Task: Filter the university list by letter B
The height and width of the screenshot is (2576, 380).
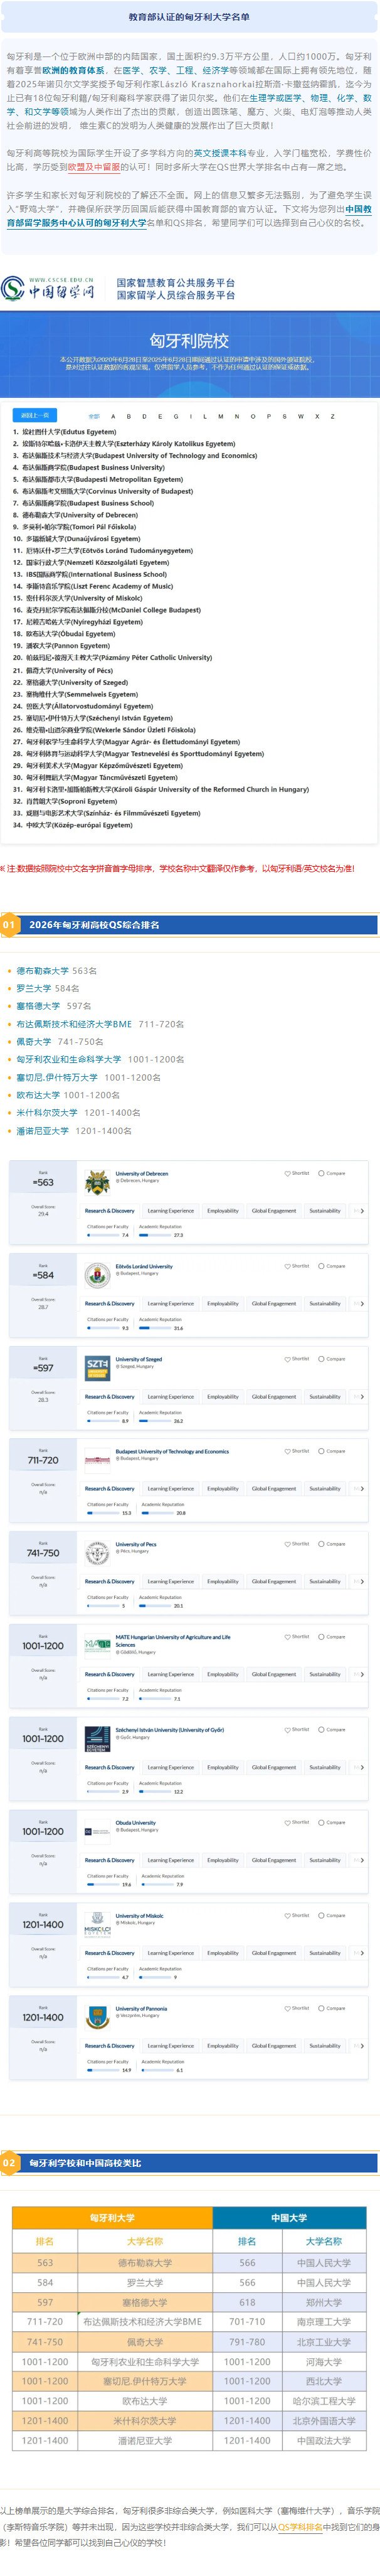Action: point(128,416)
